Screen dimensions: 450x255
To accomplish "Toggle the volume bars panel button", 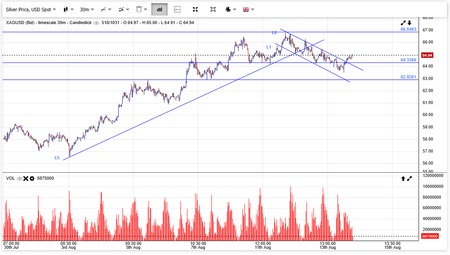I will click(x=159, y=9).
